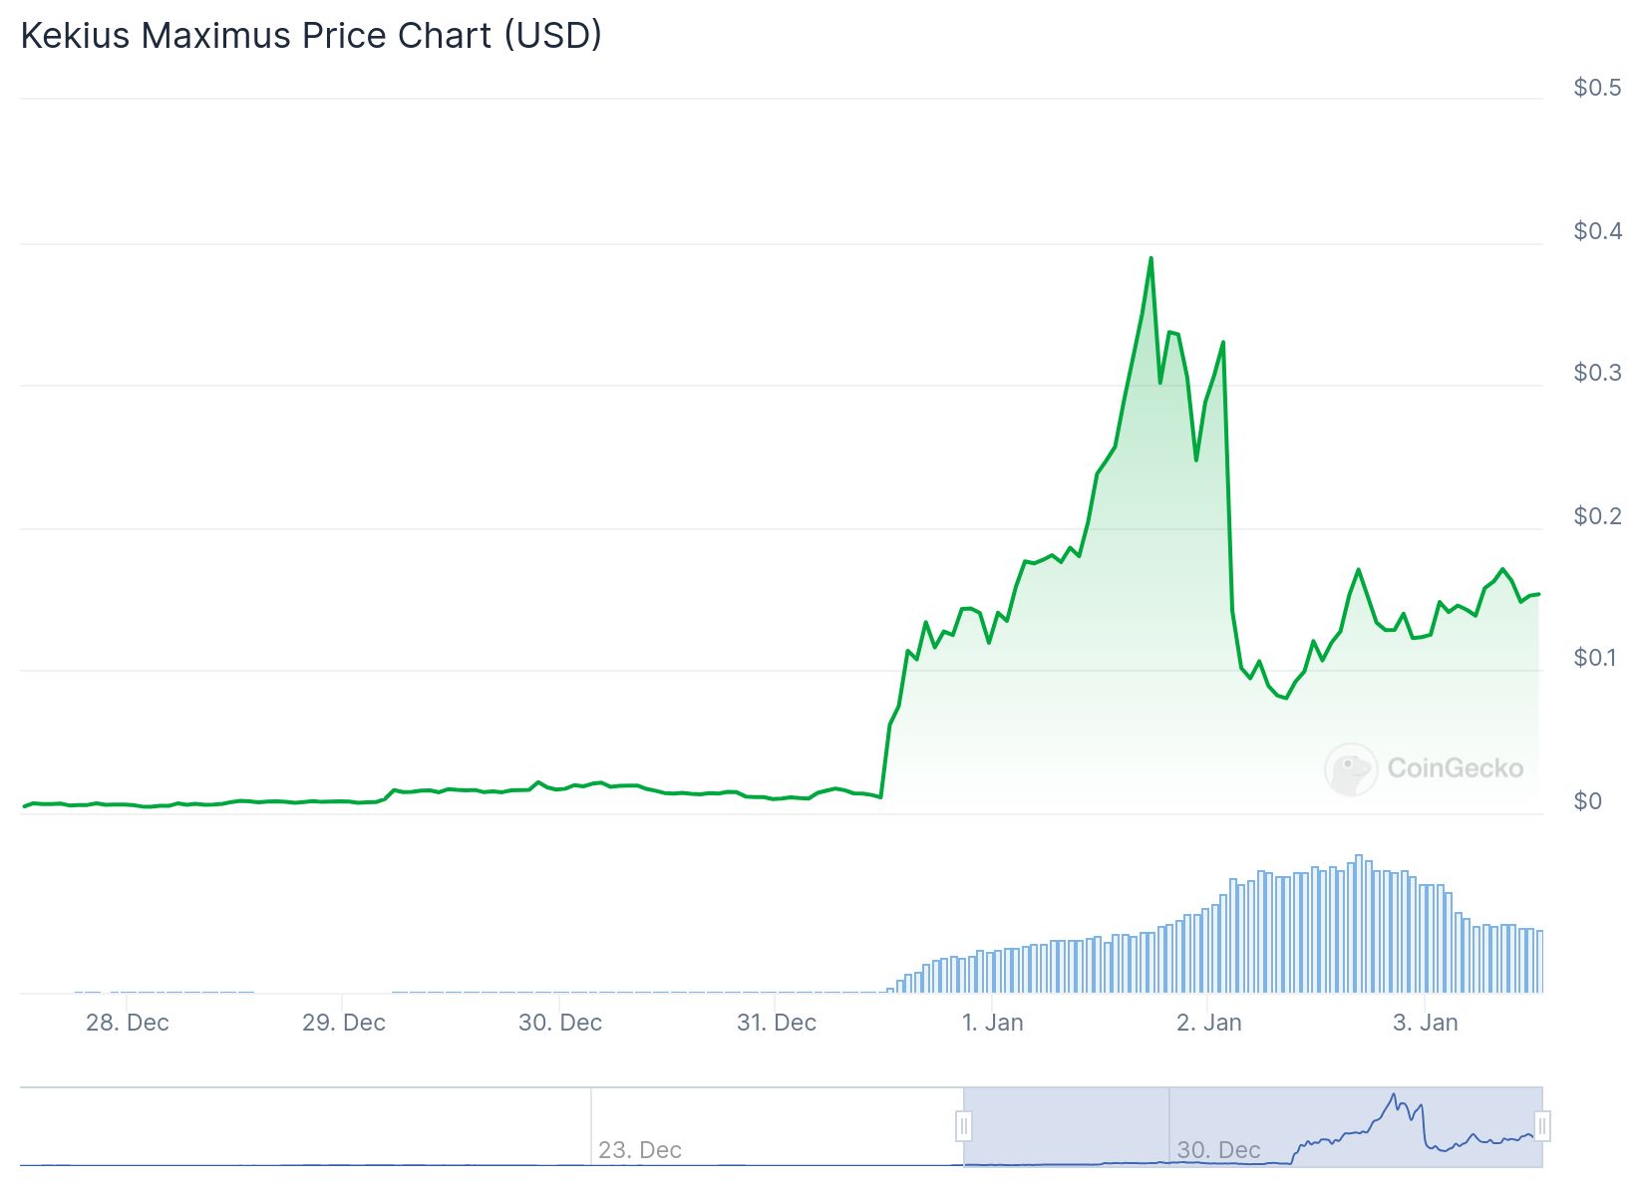Click the $0.4 price axis label
This screenshot has width=1639, height=1196.
1597,231
